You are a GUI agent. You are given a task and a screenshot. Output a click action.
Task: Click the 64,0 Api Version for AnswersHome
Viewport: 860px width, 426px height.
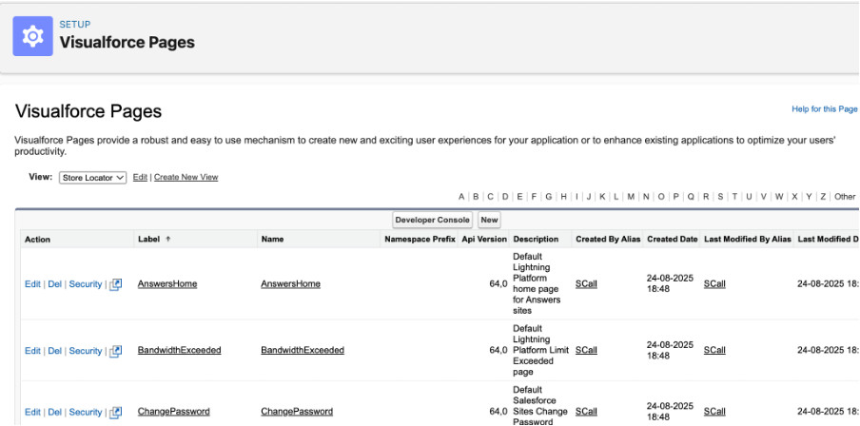[x=498, y=284]
